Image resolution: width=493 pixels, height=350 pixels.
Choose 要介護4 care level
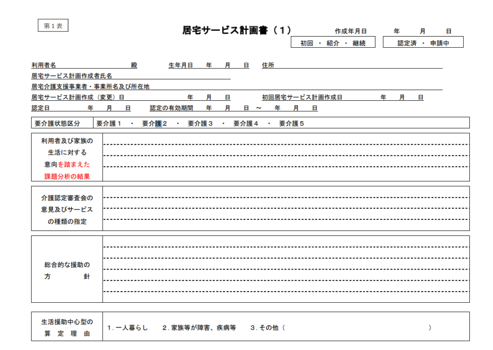[x=246, y=123]
